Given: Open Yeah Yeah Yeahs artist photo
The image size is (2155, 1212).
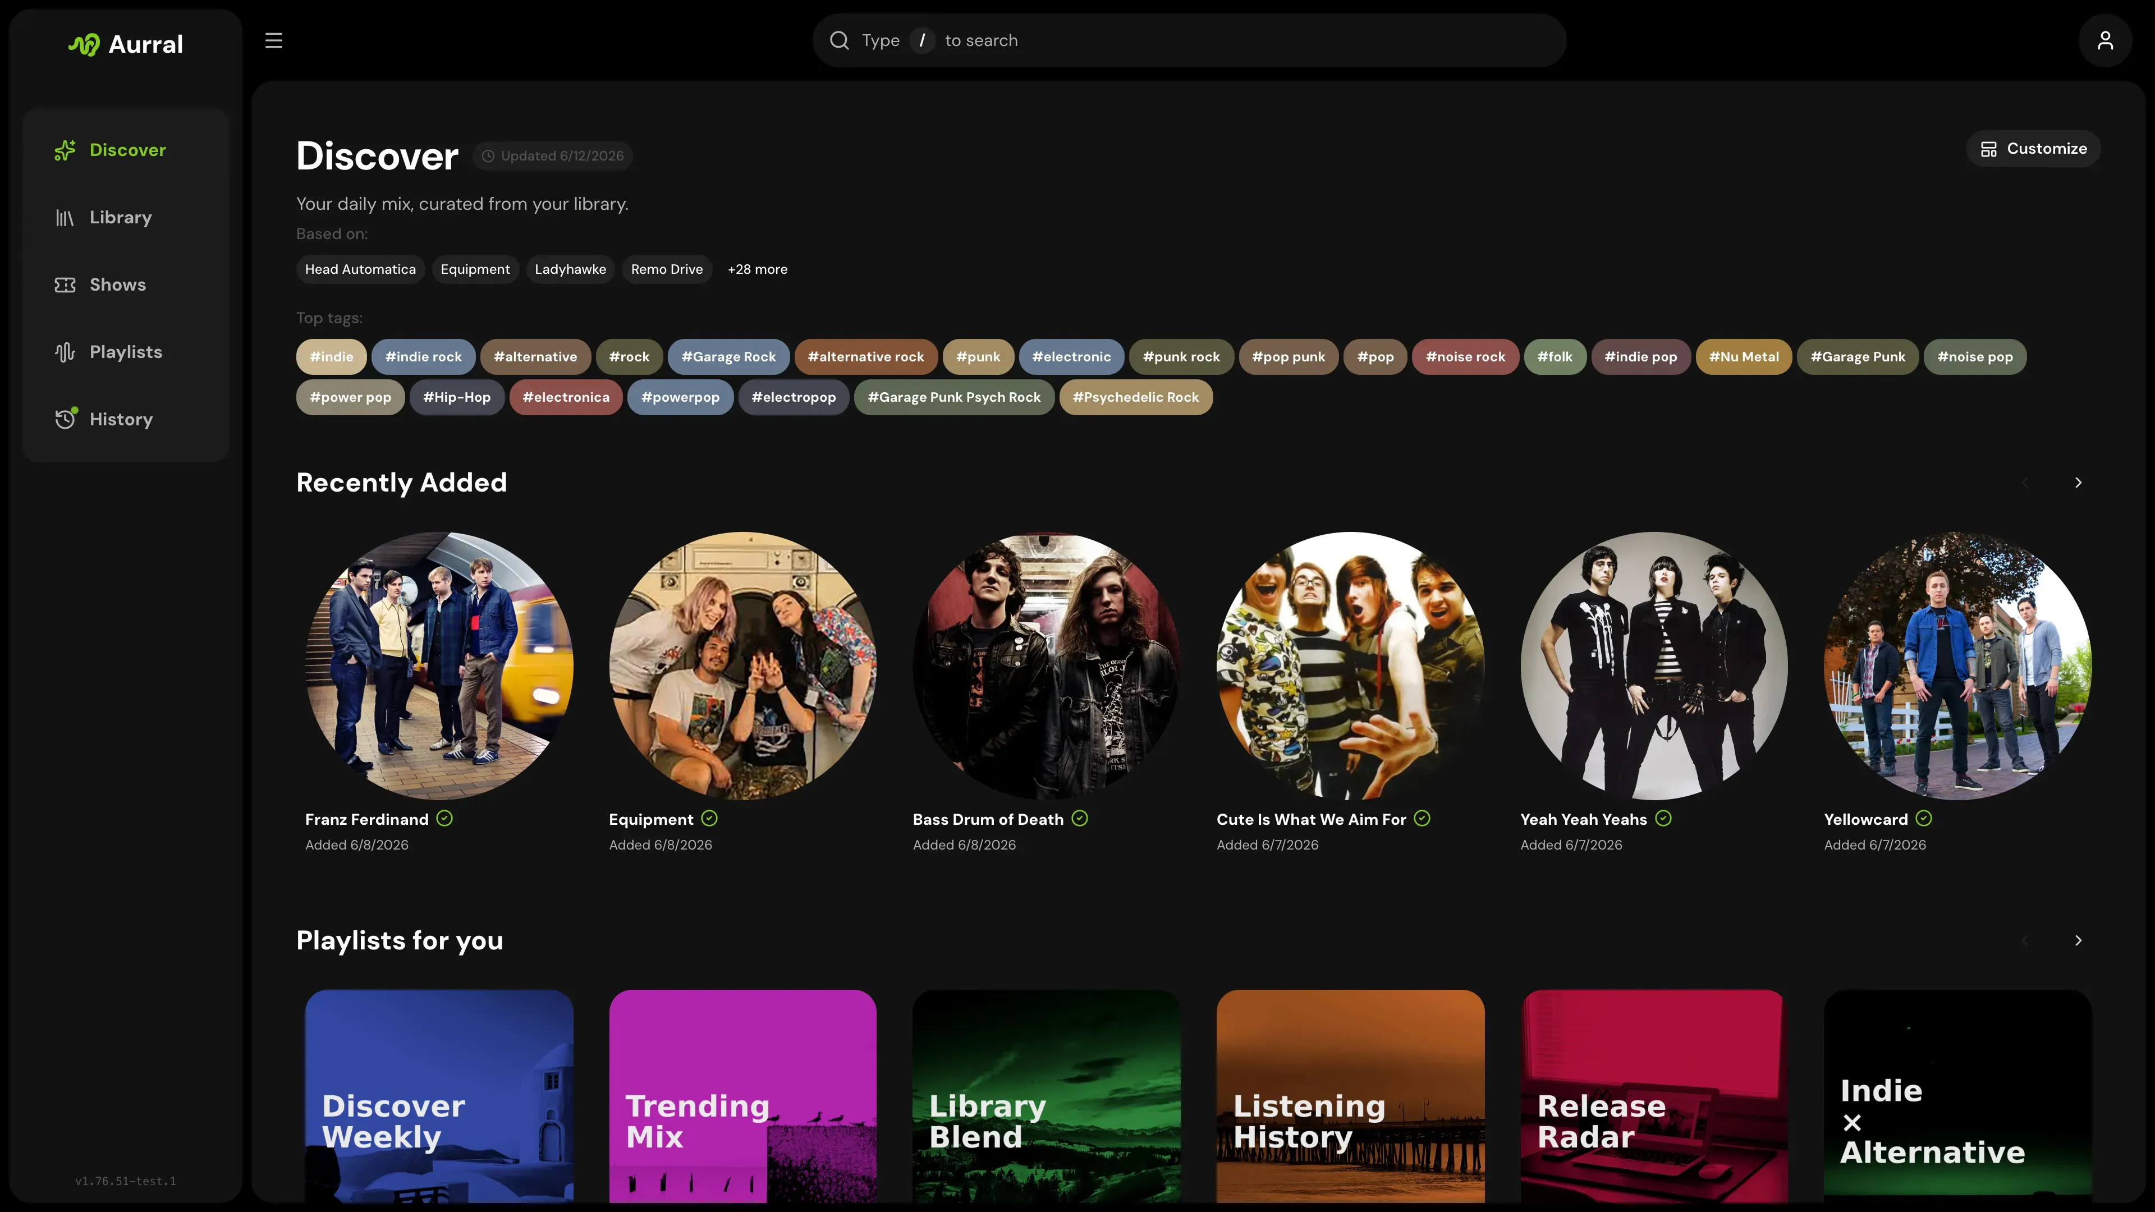Looking at the screenshot, I should pyautogui.click(x=1654, y=666).
